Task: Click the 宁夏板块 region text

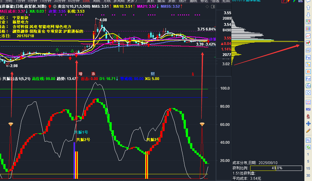Action: coord(20,18)
